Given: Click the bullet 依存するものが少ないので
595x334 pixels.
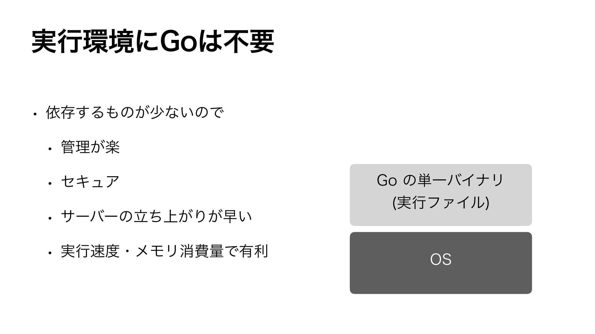Looking at the screenshot, I should (134, 112).
